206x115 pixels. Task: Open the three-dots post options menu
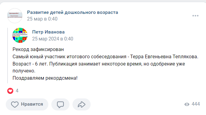coord(195,16)
